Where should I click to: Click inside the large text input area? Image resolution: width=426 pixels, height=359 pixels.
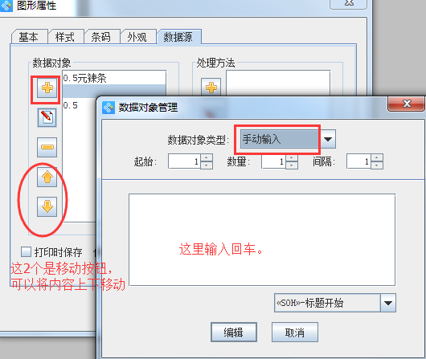click(x=262, y=240)
